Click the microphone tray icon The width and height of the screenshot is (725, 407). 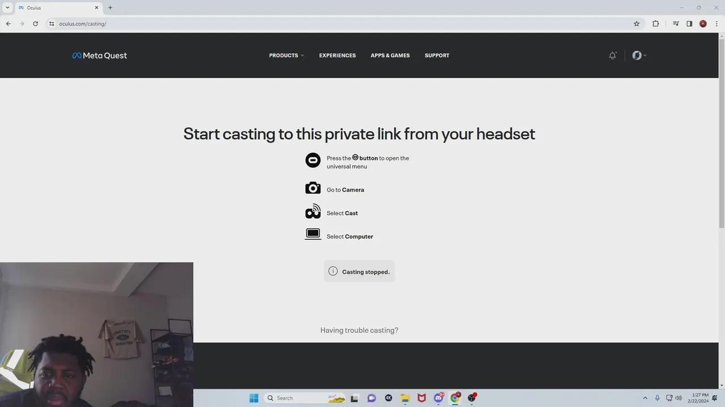pyautogui.click(x=657, y=398)
